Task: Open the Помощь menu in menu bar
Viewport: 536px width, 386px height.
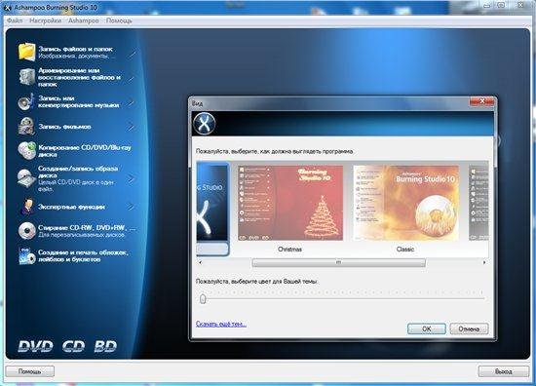Action: (119, 20)
